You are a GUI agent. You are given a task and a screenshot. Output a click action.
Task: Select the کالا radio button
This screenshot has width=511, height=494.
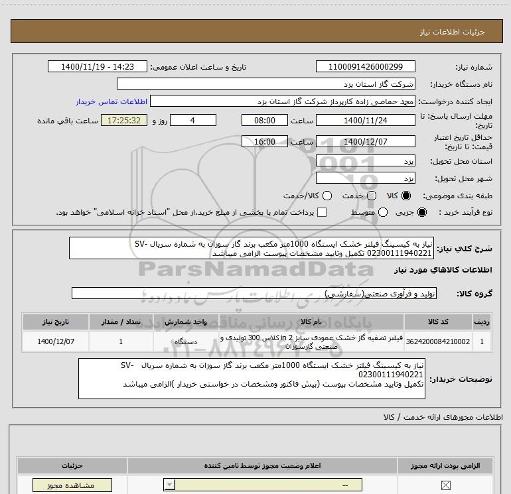click(406, 196)
